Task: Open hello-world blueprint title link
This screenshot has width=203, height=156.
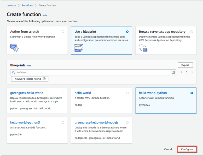Action: pyautogui.click(x=83, y=93)
